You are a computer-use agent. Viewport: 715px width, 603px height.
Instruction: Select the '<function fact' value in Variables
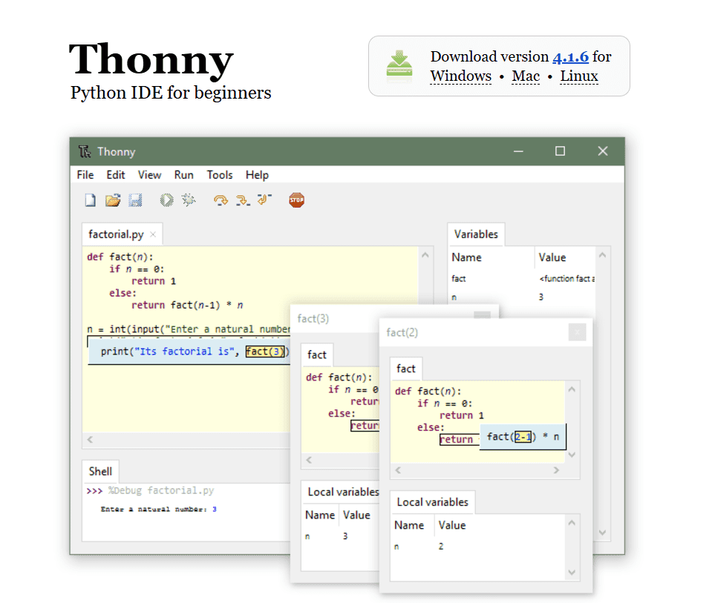point(567,278)
